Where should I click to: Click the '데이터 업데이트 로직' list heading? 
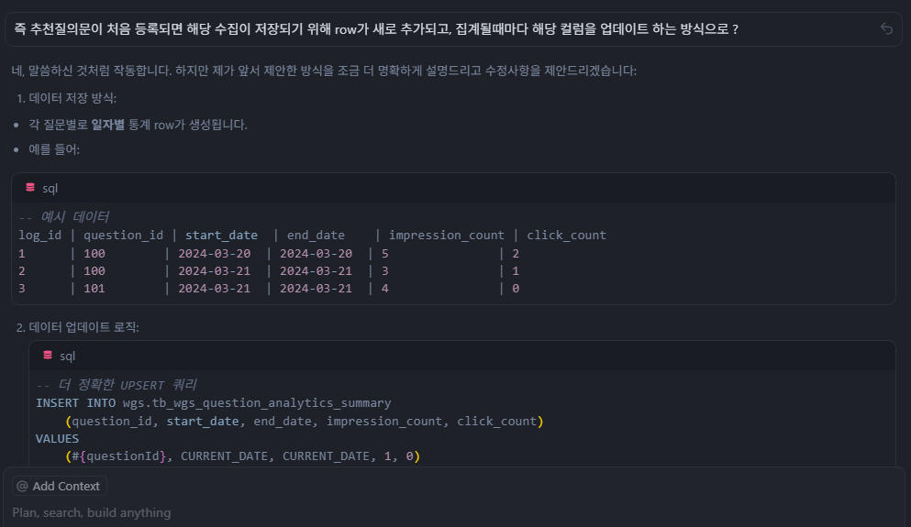83,327
